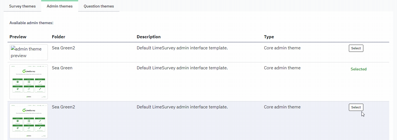397x140 pixels.
Task: Switch to the Survey themes tab
Action: tap(22, 6)
